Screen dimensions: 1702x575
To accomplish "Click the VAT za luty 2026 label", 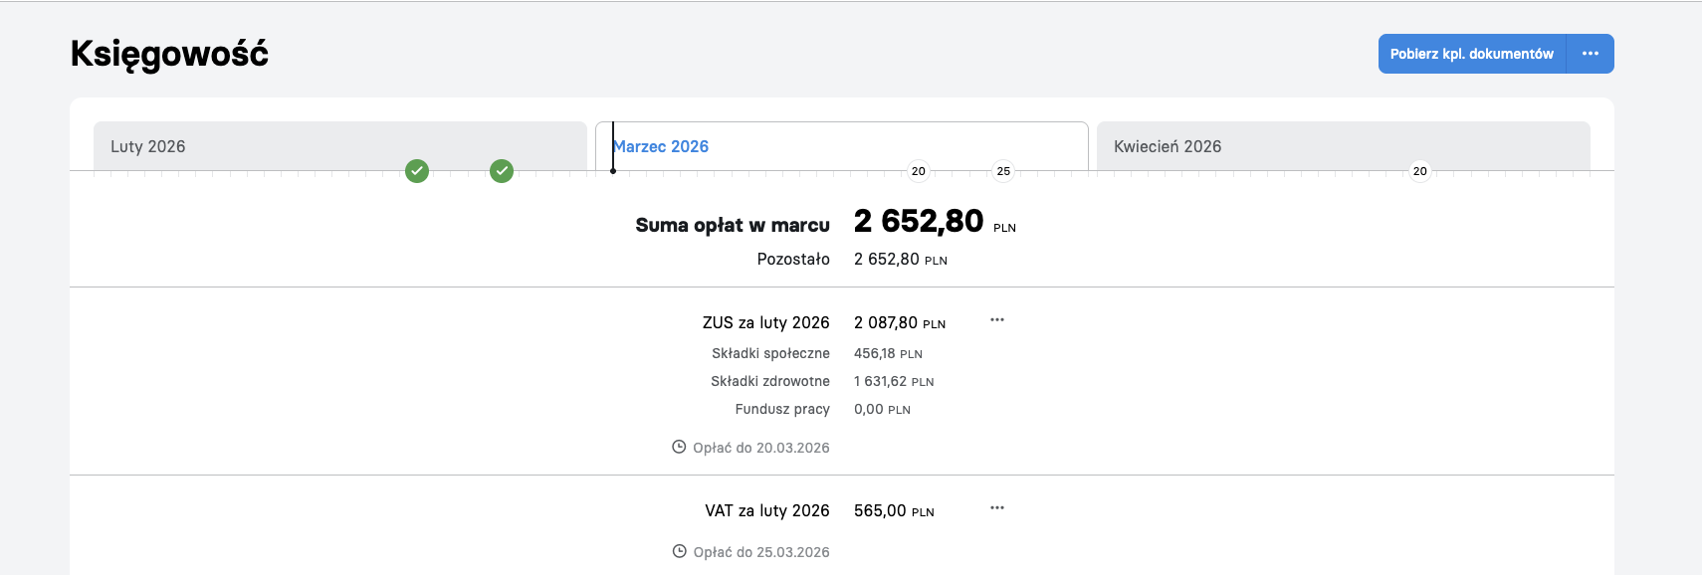I will 767,510.
